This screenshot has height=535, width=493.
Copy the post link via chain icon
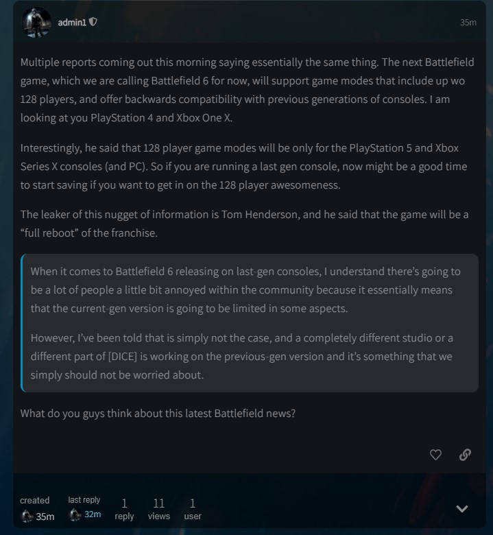(x=465, y=454)
